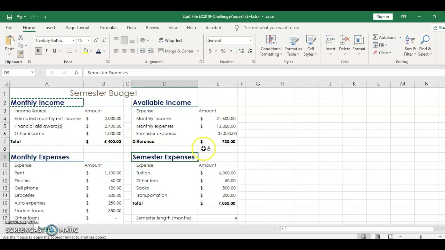The width and height of the screenshot is (445, 250).
Task: Click the Ribbon Display Options icon
Action: [403, 17]
